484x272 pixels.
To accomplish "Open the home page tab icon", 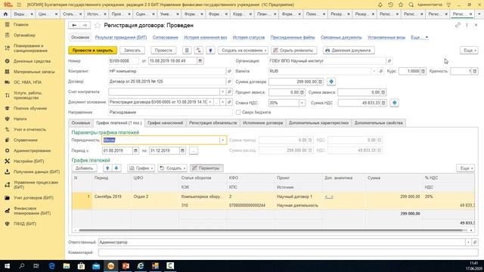I will point(5,14).
